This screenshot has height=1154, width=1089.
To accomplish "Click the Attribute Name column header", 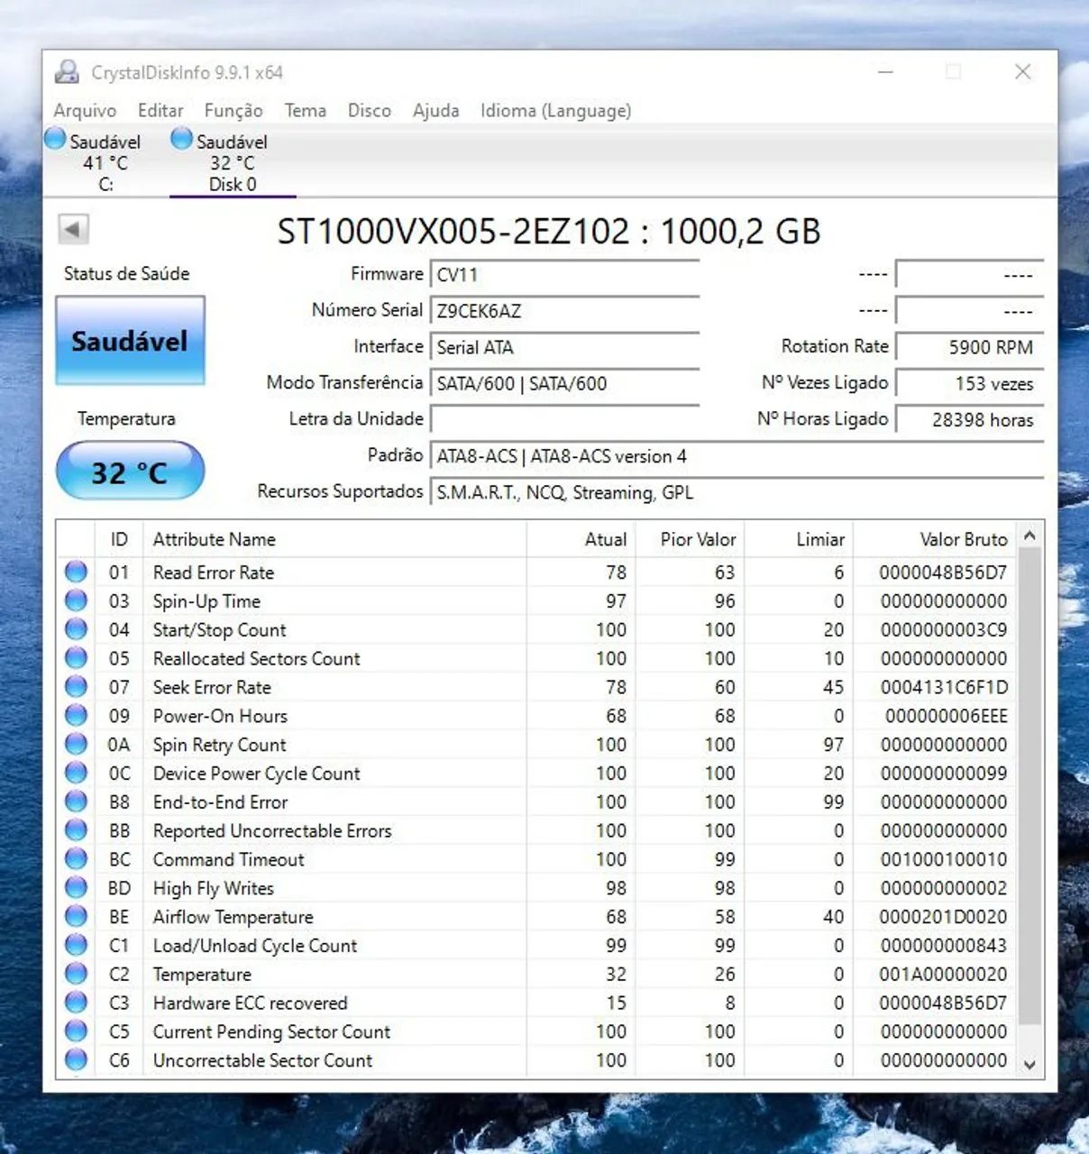I will (x=334, y=539).
